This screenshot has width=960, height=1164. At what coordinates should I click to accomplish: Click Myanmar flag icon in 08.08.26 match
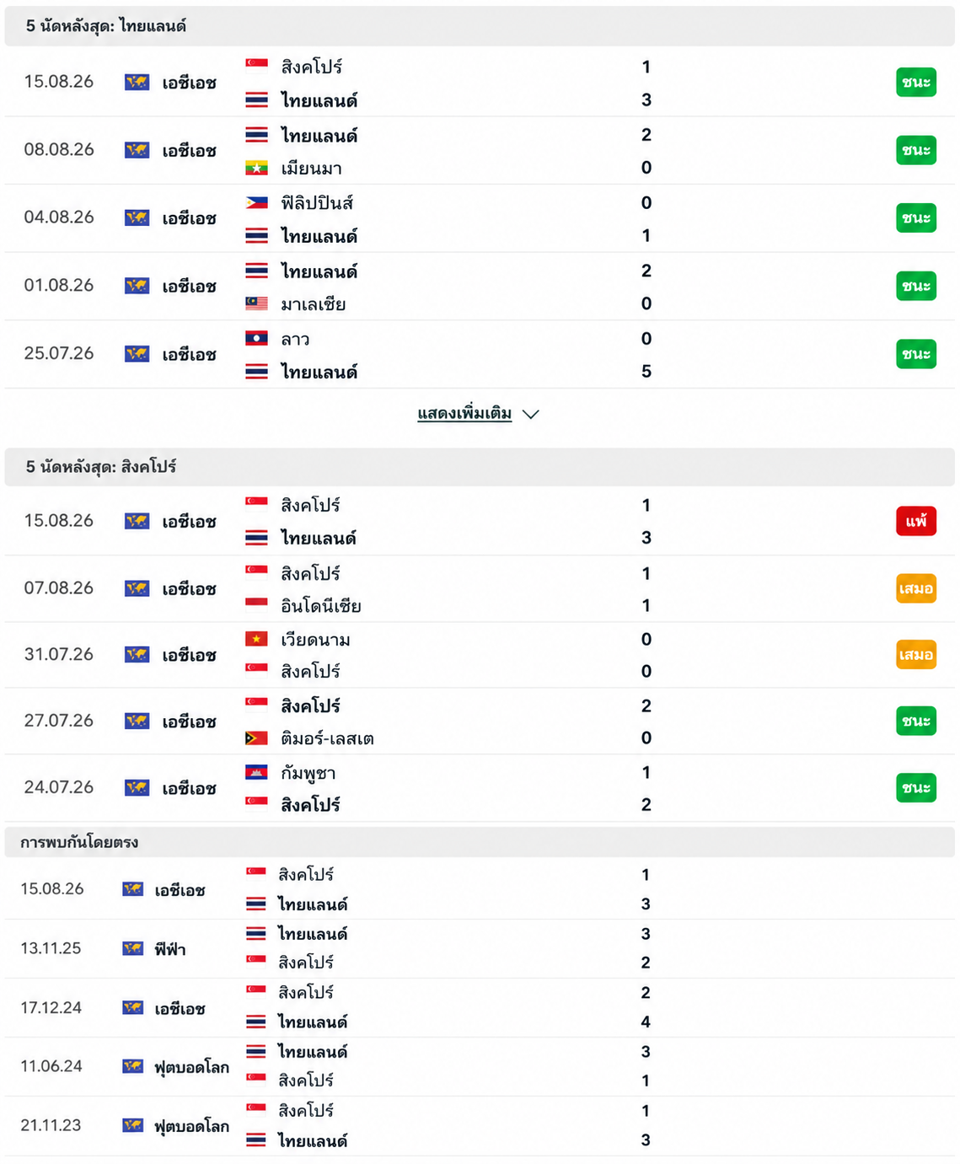click(256, 168)
